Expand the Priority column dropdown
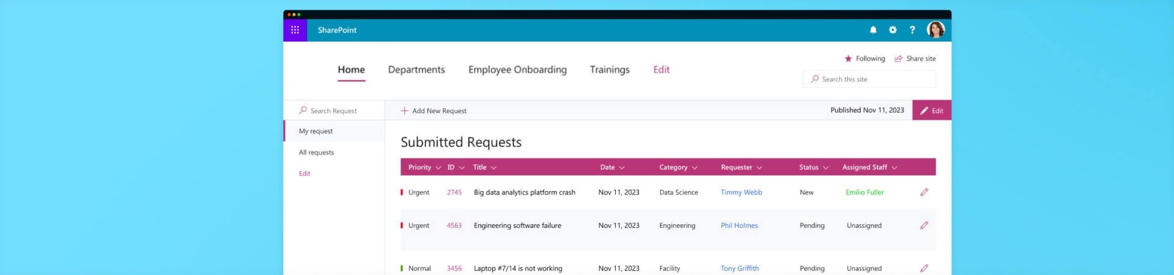The image size is (1174, 275). (x=438, y=167)
